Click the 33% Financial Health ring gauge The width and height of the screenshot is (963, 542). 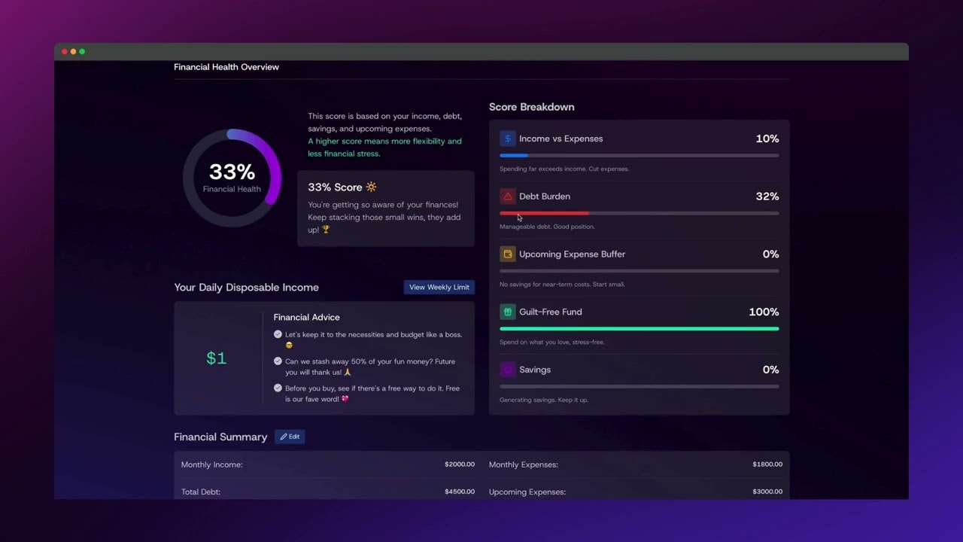pos(232,178)
